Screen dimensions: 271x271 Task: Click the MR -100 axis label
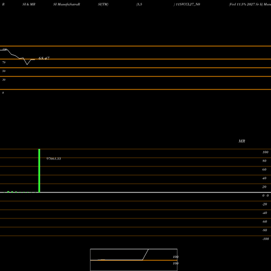(x=266, y=239)
